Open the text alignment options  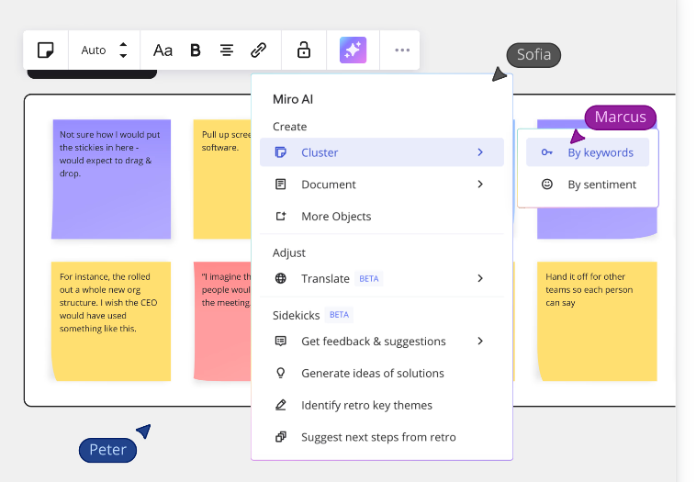227,50
